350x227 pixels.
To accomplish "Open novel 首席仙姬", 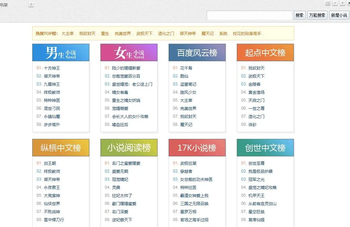I will 256,220.
